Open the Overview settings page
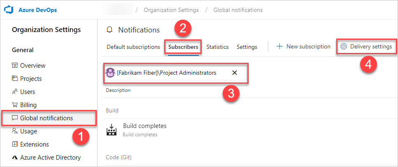 (33, 66)
